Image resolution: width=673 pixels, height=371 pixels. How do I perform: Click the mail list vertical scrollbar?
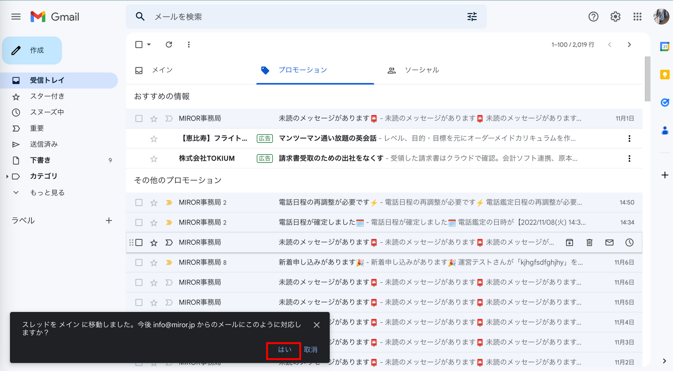pos(647,79)
